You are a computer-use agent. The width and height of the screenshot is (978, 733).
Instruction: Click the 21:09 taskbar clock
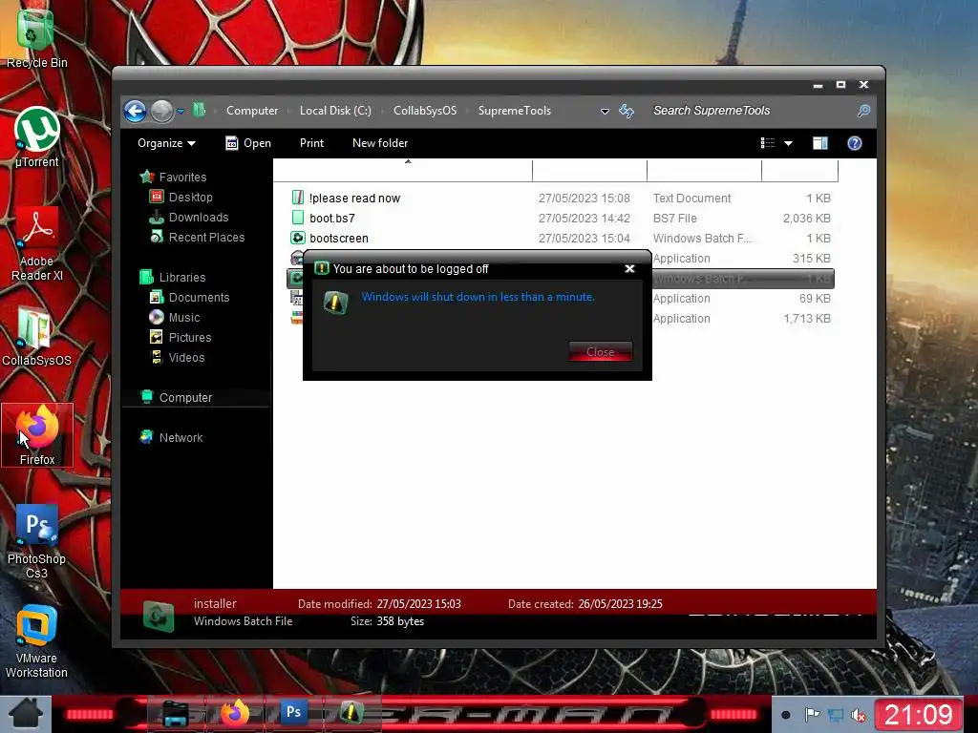tap(919, 715)
